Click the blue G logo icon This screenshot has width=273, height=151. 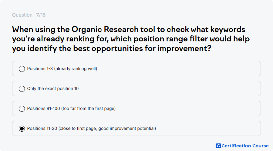218,146
